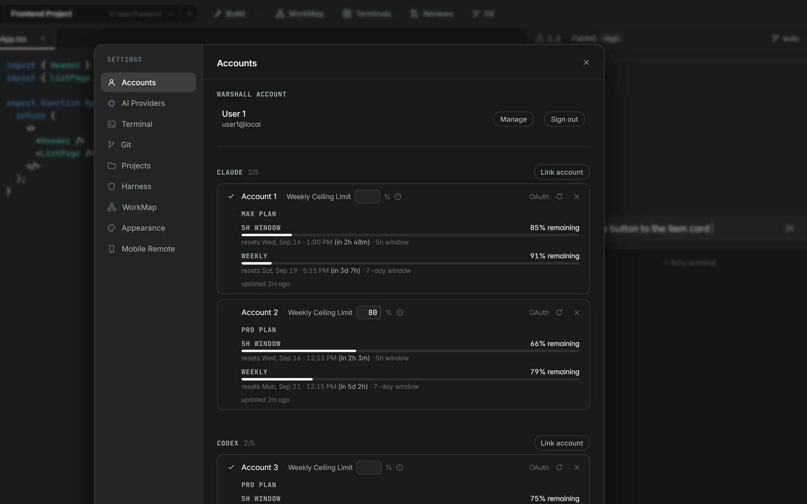Open the Mobile Remote settings section

coord(148,249)
